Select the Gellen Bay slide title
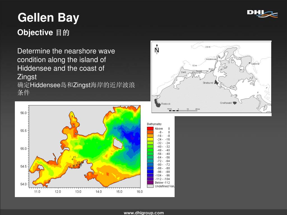 tap(48, 18)
